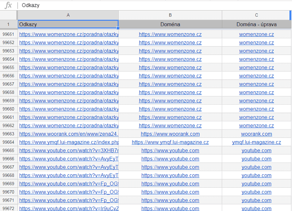Viewport: 292px width, 211px height.
Task: Select row 99651 header
Action: (8, 34)
